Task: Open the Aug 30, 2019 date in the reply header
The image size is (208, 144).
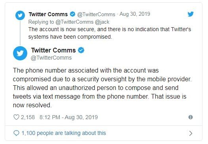Action: point(135,14)
